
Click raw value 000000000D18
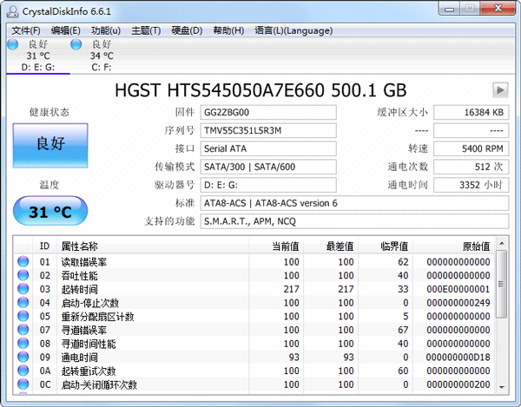pyautogui.click(x=458, y=358)
